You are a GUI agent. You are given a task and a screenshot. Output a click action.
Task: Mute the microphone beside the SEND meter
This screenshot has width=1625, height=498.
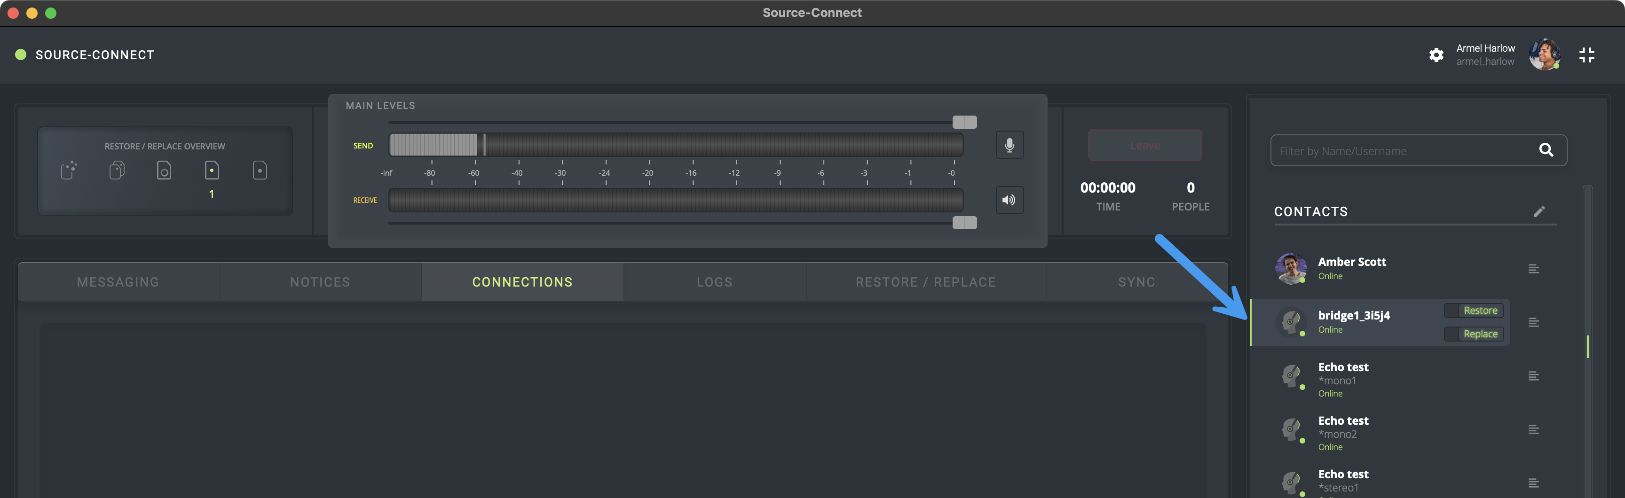click(1010, 145)
